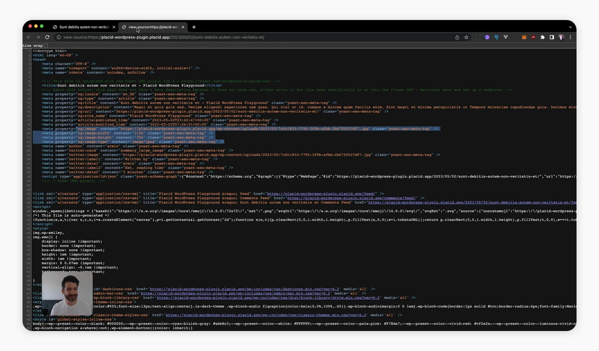Click the globe favicon of the first tab
599x351 pixels.
[x=55, y=27]
